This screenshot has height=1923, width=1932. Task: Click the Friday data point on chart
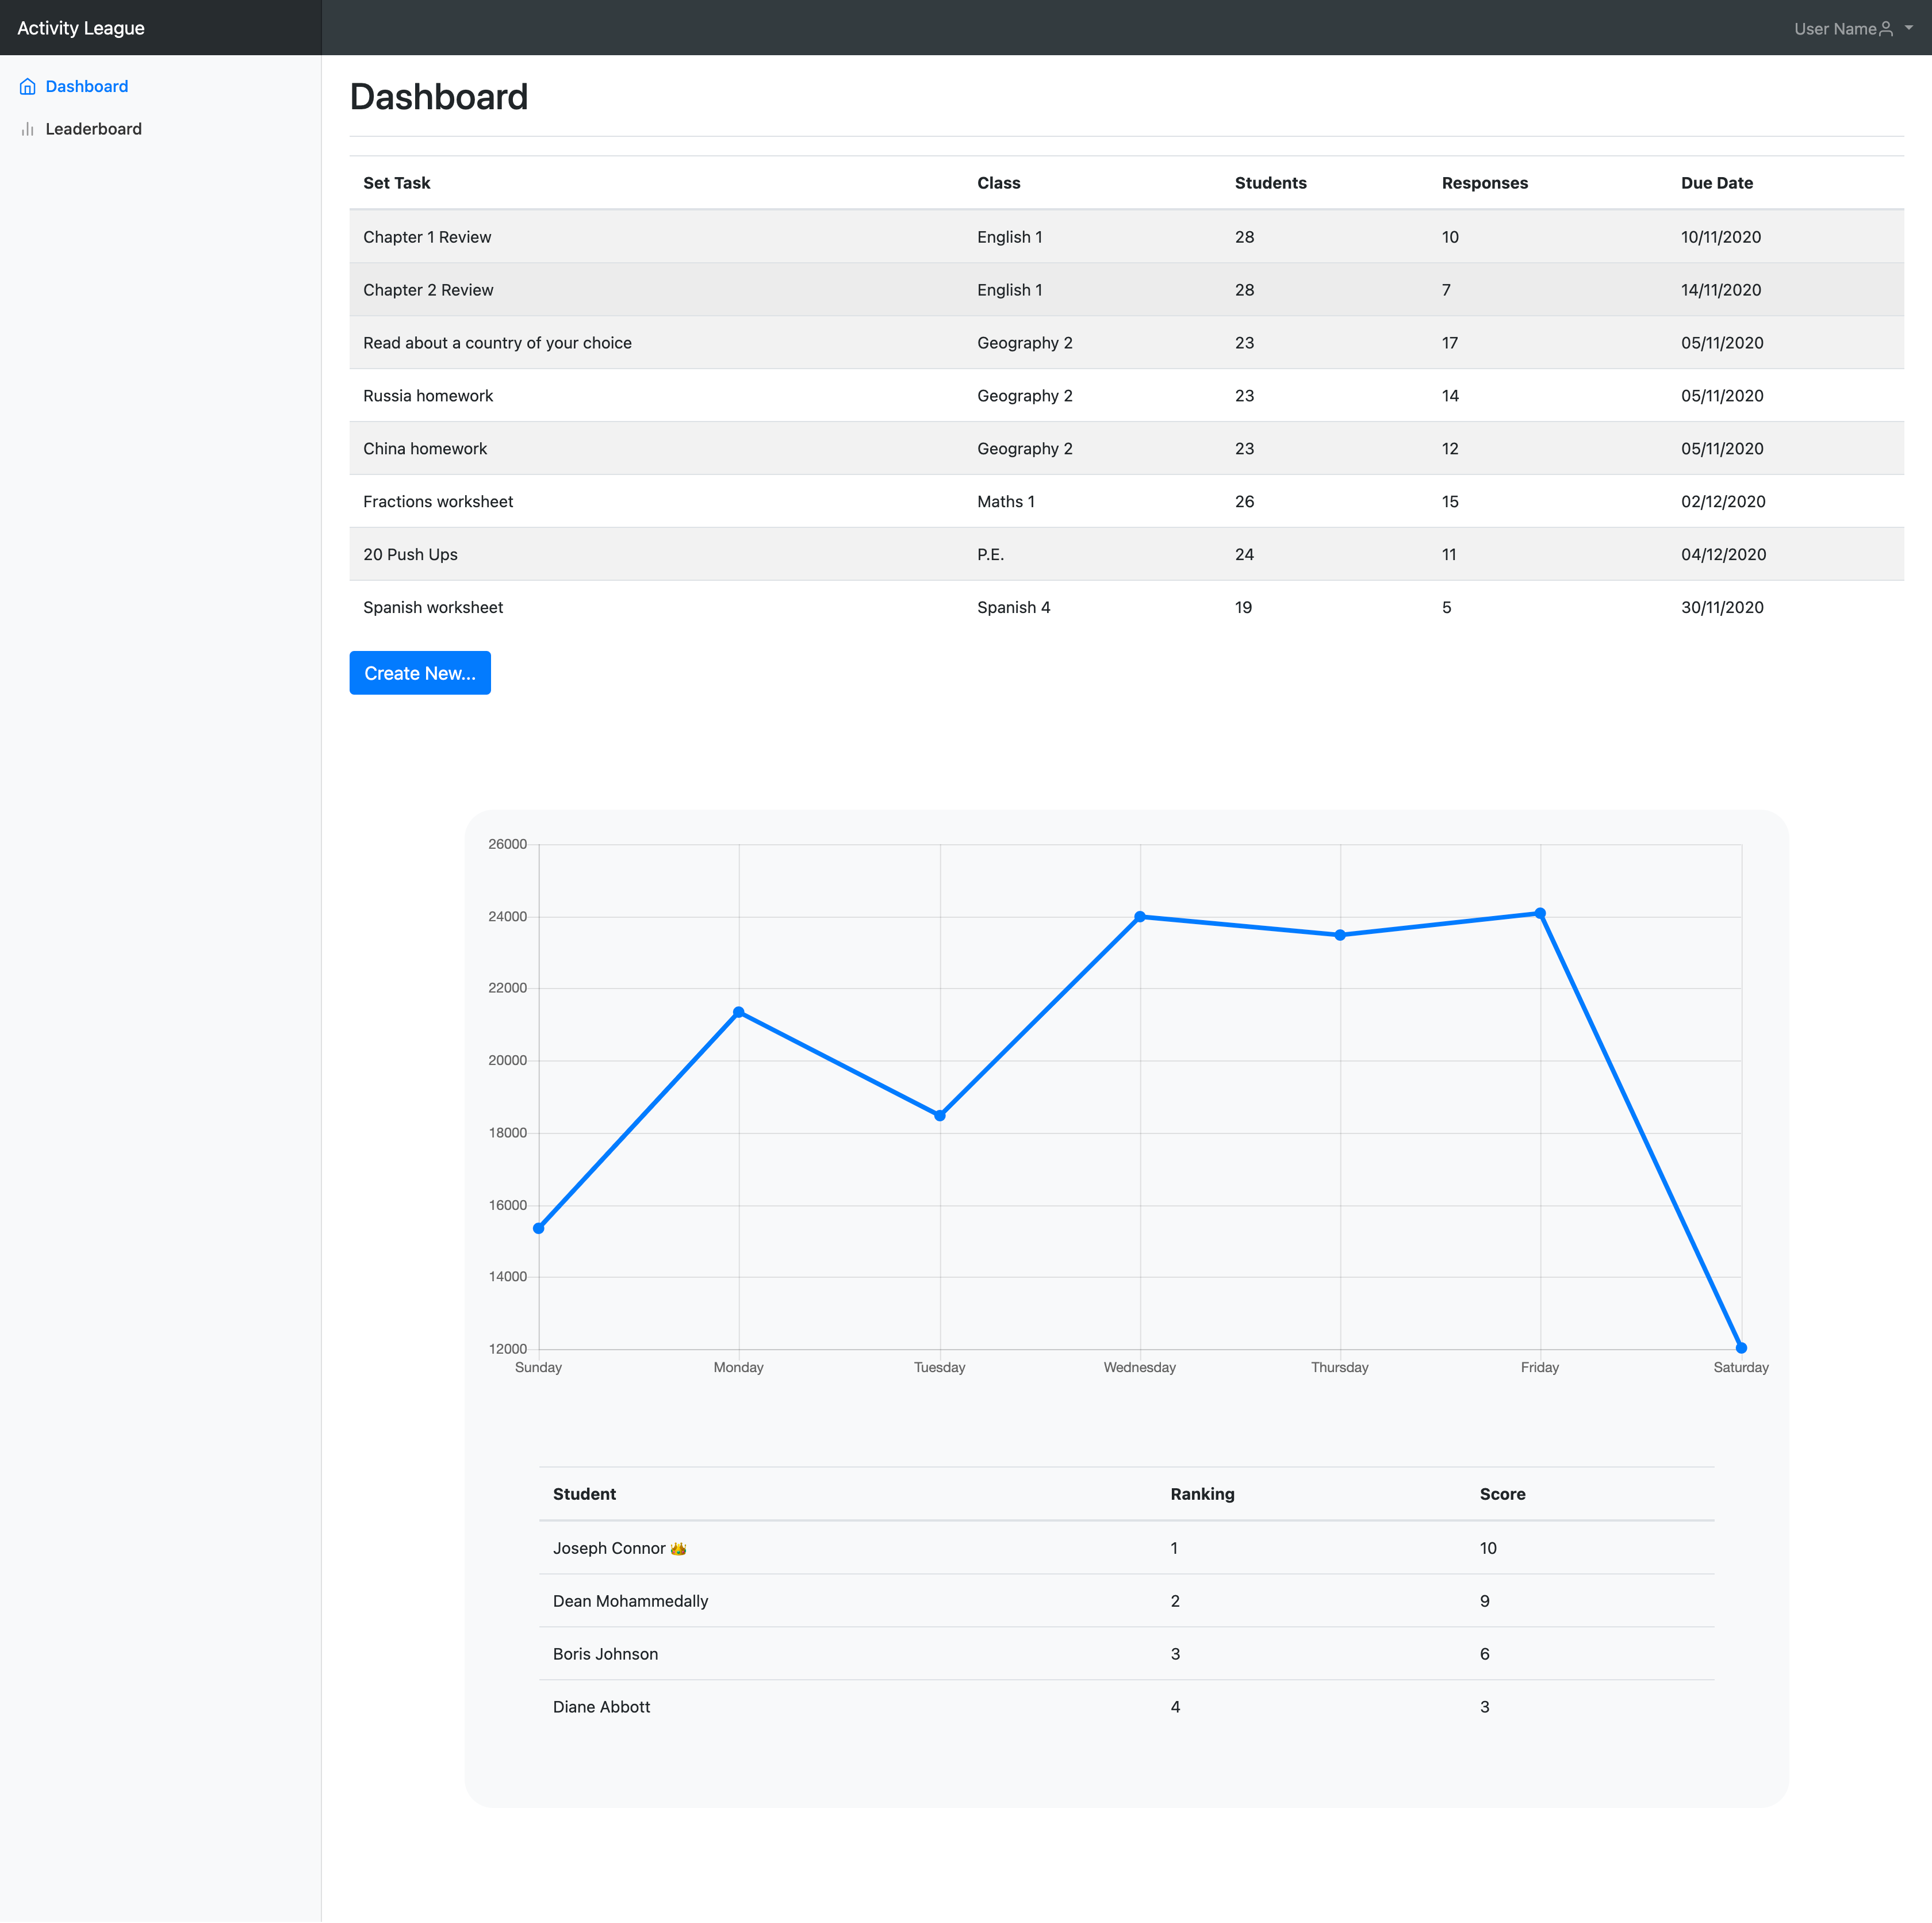[x=1540, y=913]
